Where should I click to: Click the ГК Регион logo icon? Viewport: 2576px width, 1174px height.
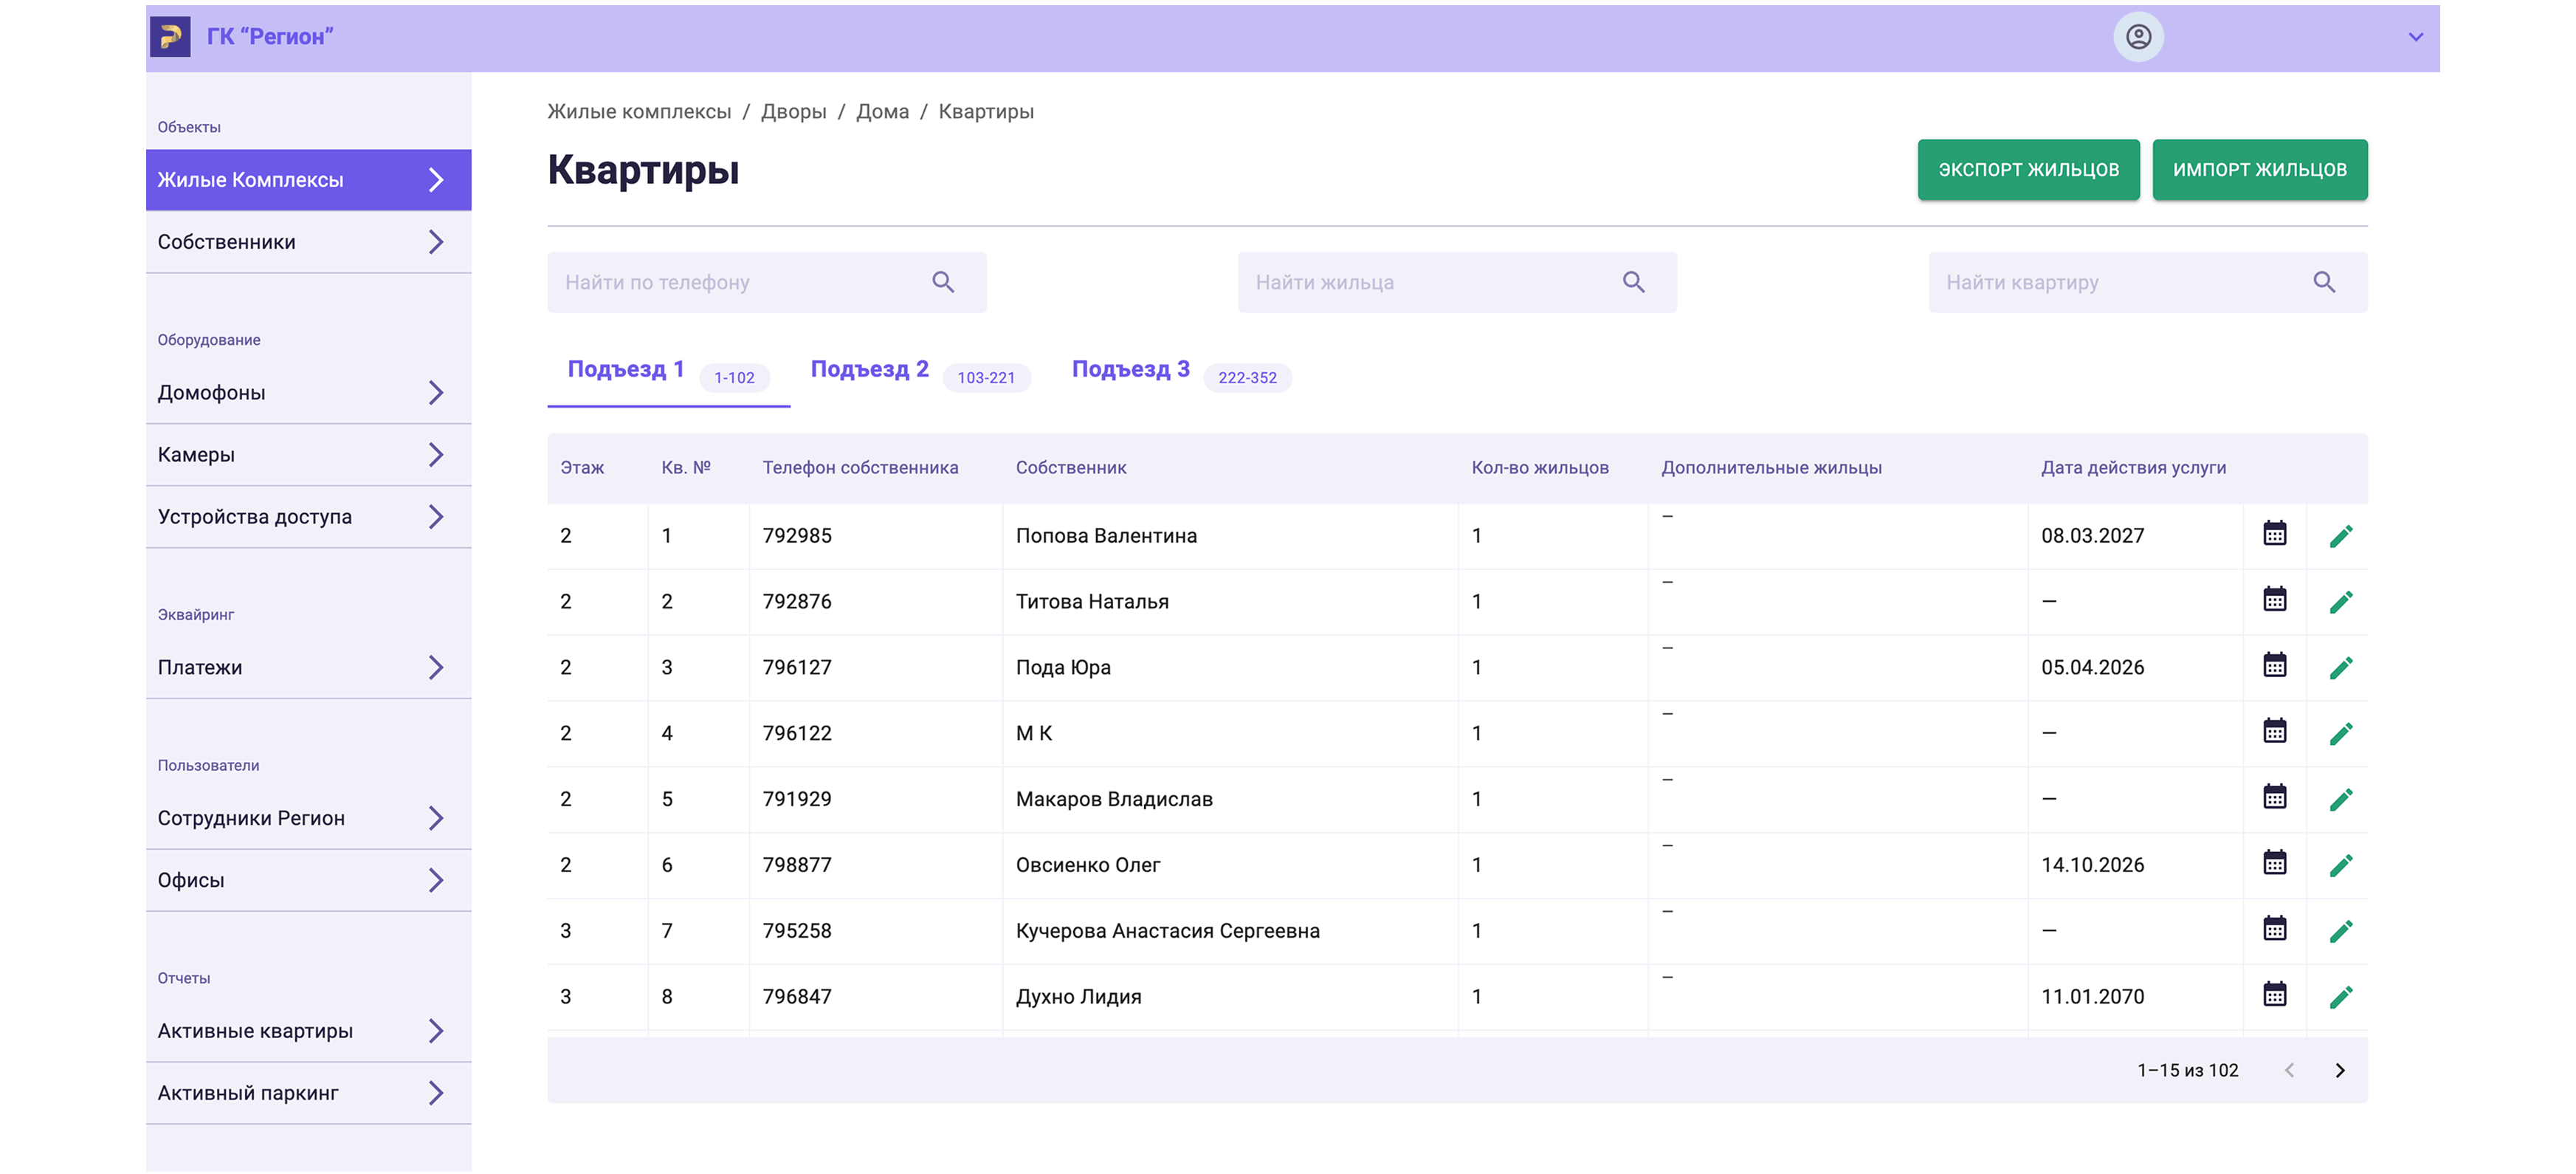click(x=170, y=37)
